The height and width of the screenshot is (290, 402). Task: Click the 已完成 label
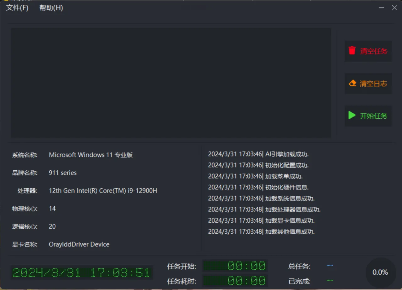click(300, 281)
